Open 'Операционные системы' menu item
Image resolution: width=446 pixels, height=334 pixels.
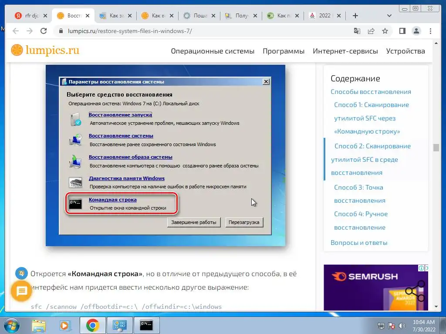point(213,51)
